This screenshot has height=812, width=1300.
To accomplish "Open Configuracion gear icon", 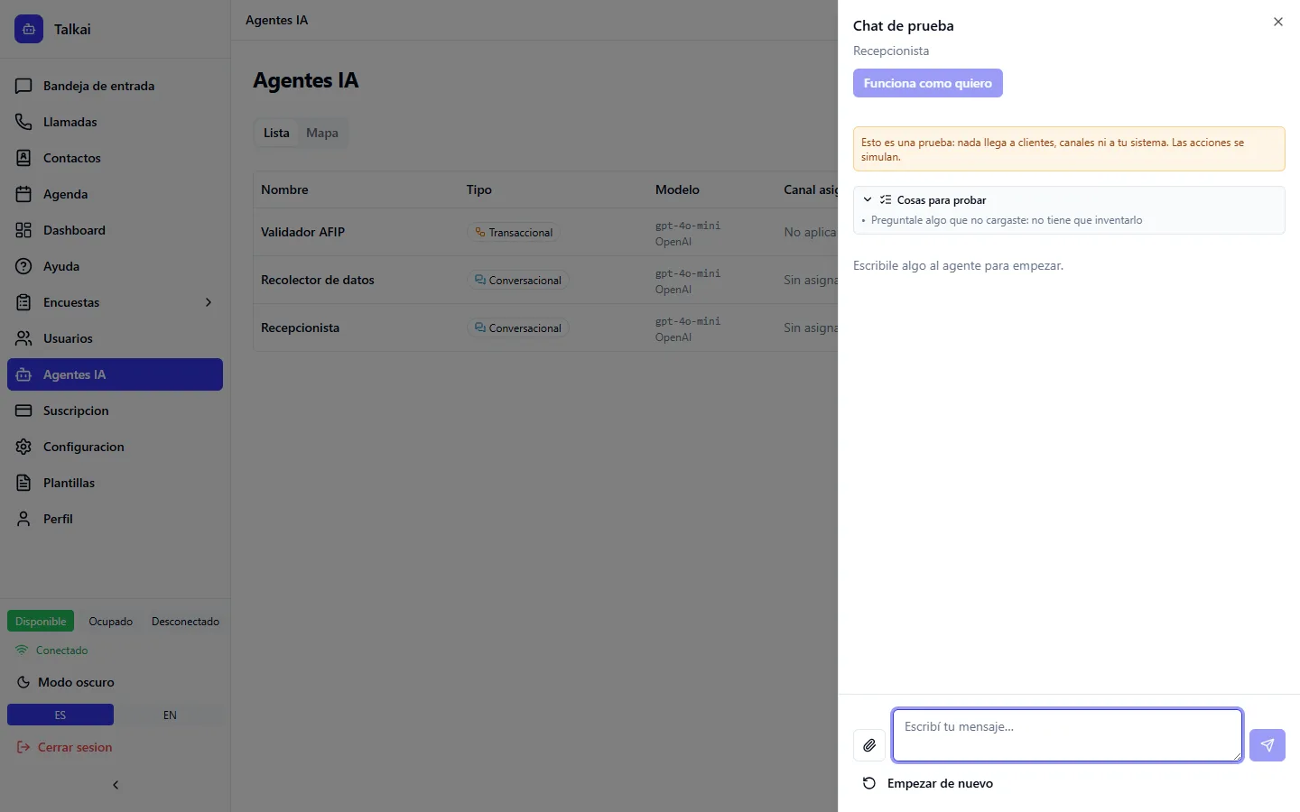I will click(x=23, y=447).
